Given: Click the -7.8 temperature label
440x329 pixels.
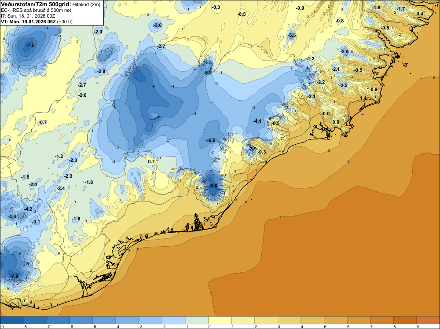Looking at the screenshot, I should (15, 276).
